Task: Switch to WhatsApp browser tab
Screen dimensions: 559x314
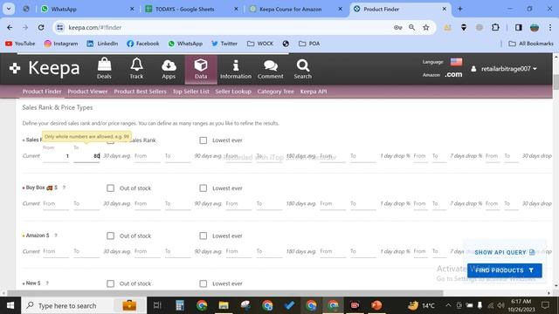Action: 87,9
